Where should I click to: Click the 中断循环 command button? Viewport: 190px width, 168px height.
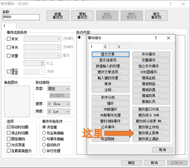pyautogui.click(x=110, y=109)
